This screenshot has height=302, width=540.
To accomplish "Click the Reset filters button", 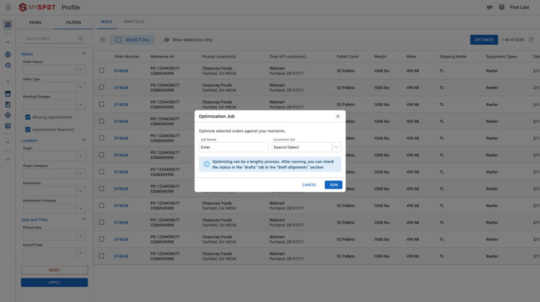I will [54, 270].
